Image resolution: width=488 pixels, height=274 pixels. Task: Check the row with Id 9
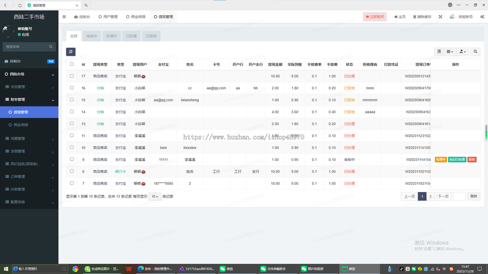(x=72, y=160)
